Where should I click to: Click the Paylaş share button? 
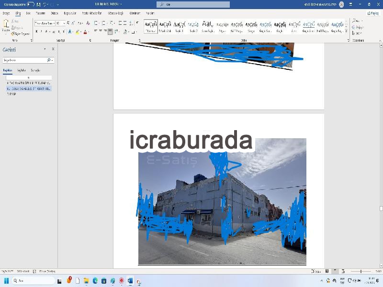pyautogui.click(x=373, y=13)
